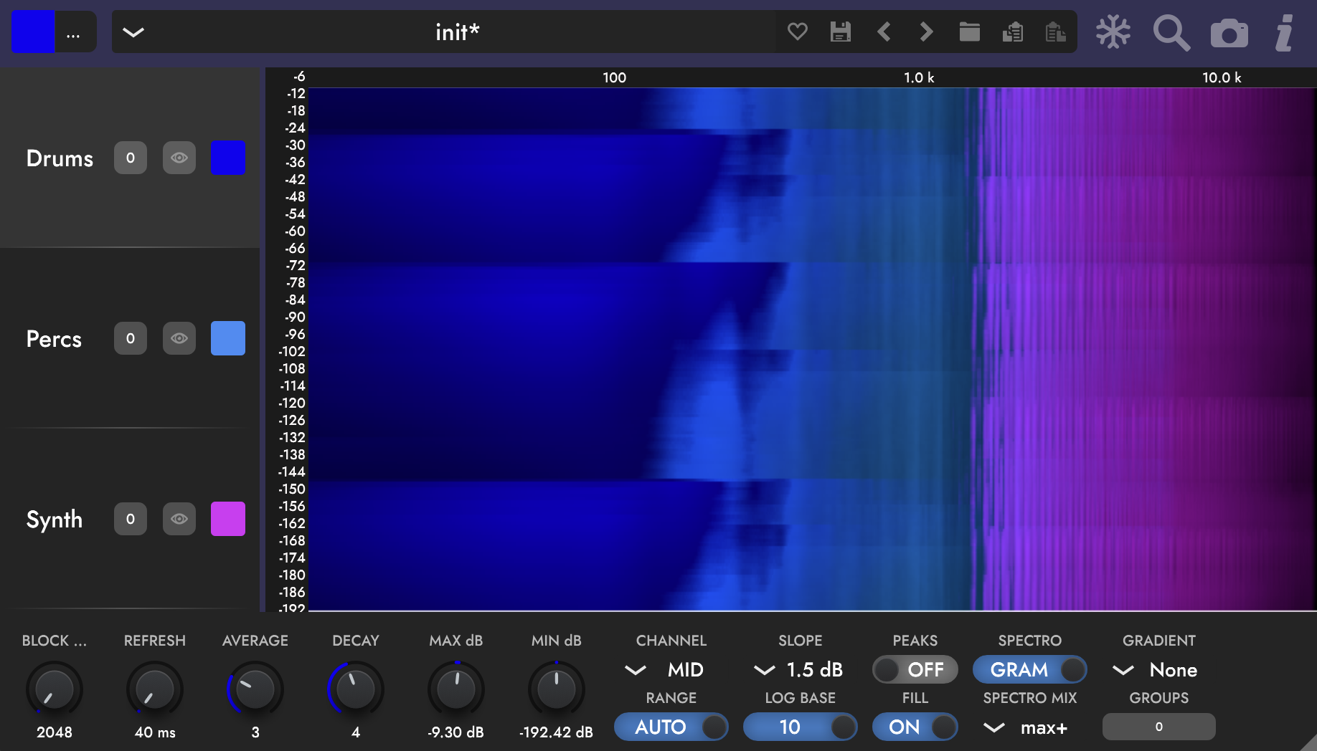Go to previous preset with the left arrow
This screenshot has width=1317, height=751.
coord(884,32)
